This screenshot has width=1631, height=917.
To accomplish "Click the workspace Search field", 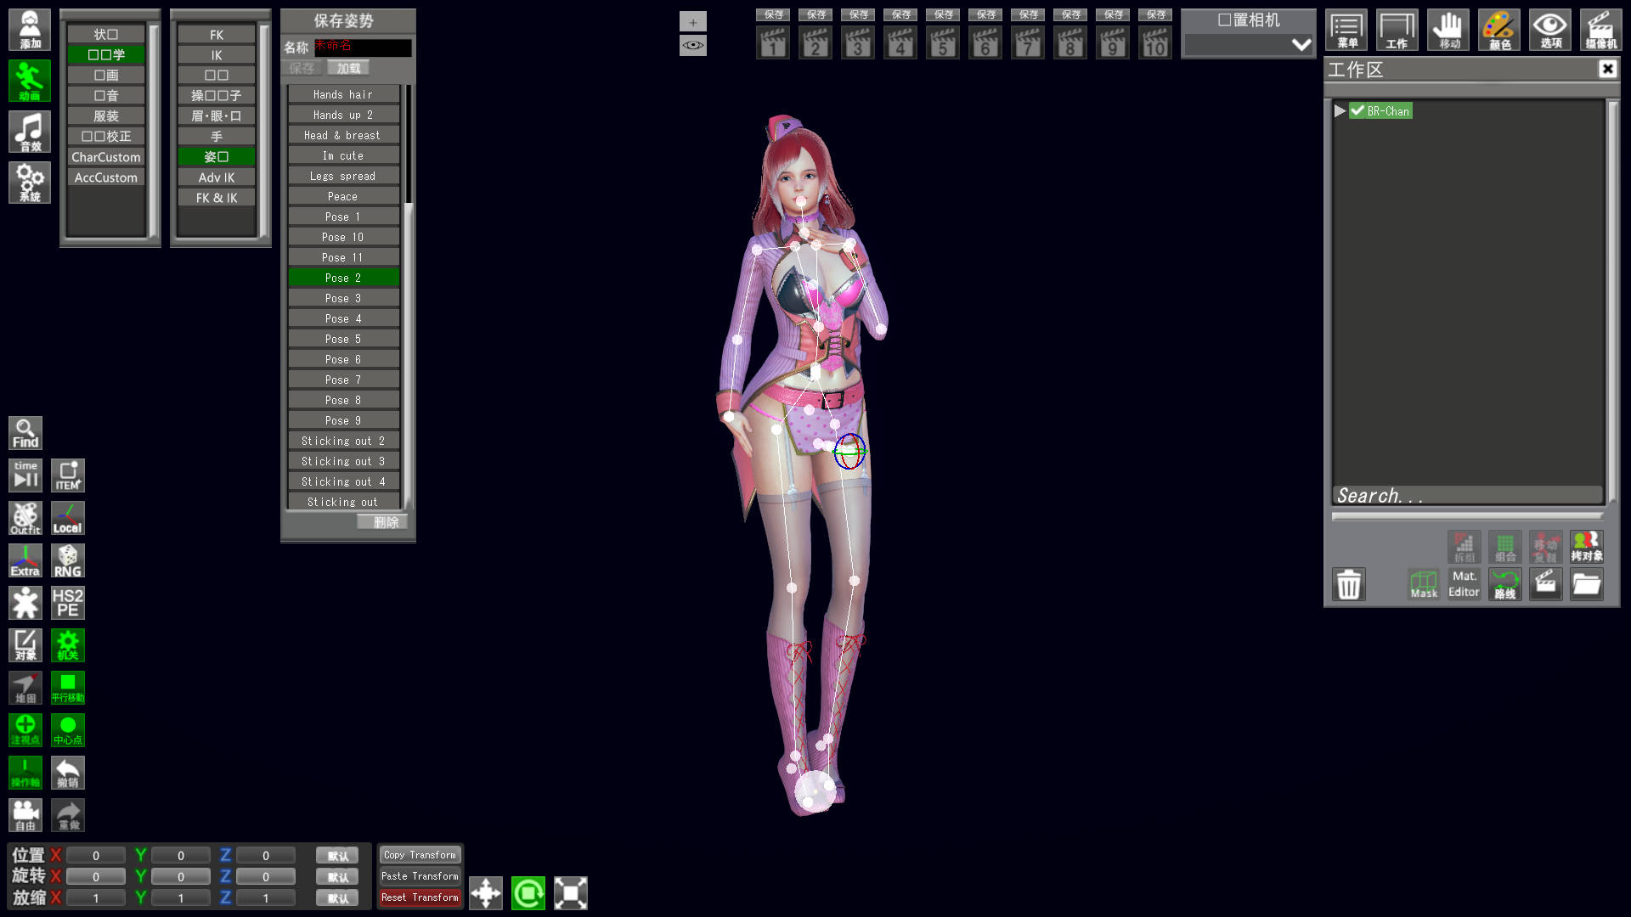I will [x=1466, y=496].
